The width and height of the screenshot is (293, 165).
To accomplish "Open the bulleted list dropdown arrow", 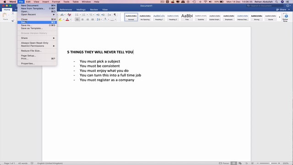I will 80,15.
